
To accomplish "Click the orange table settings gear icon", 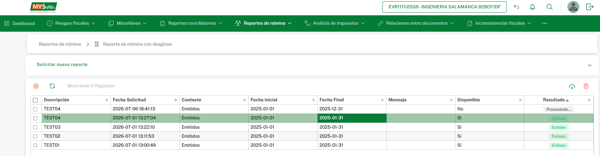I will click(36, 86).
